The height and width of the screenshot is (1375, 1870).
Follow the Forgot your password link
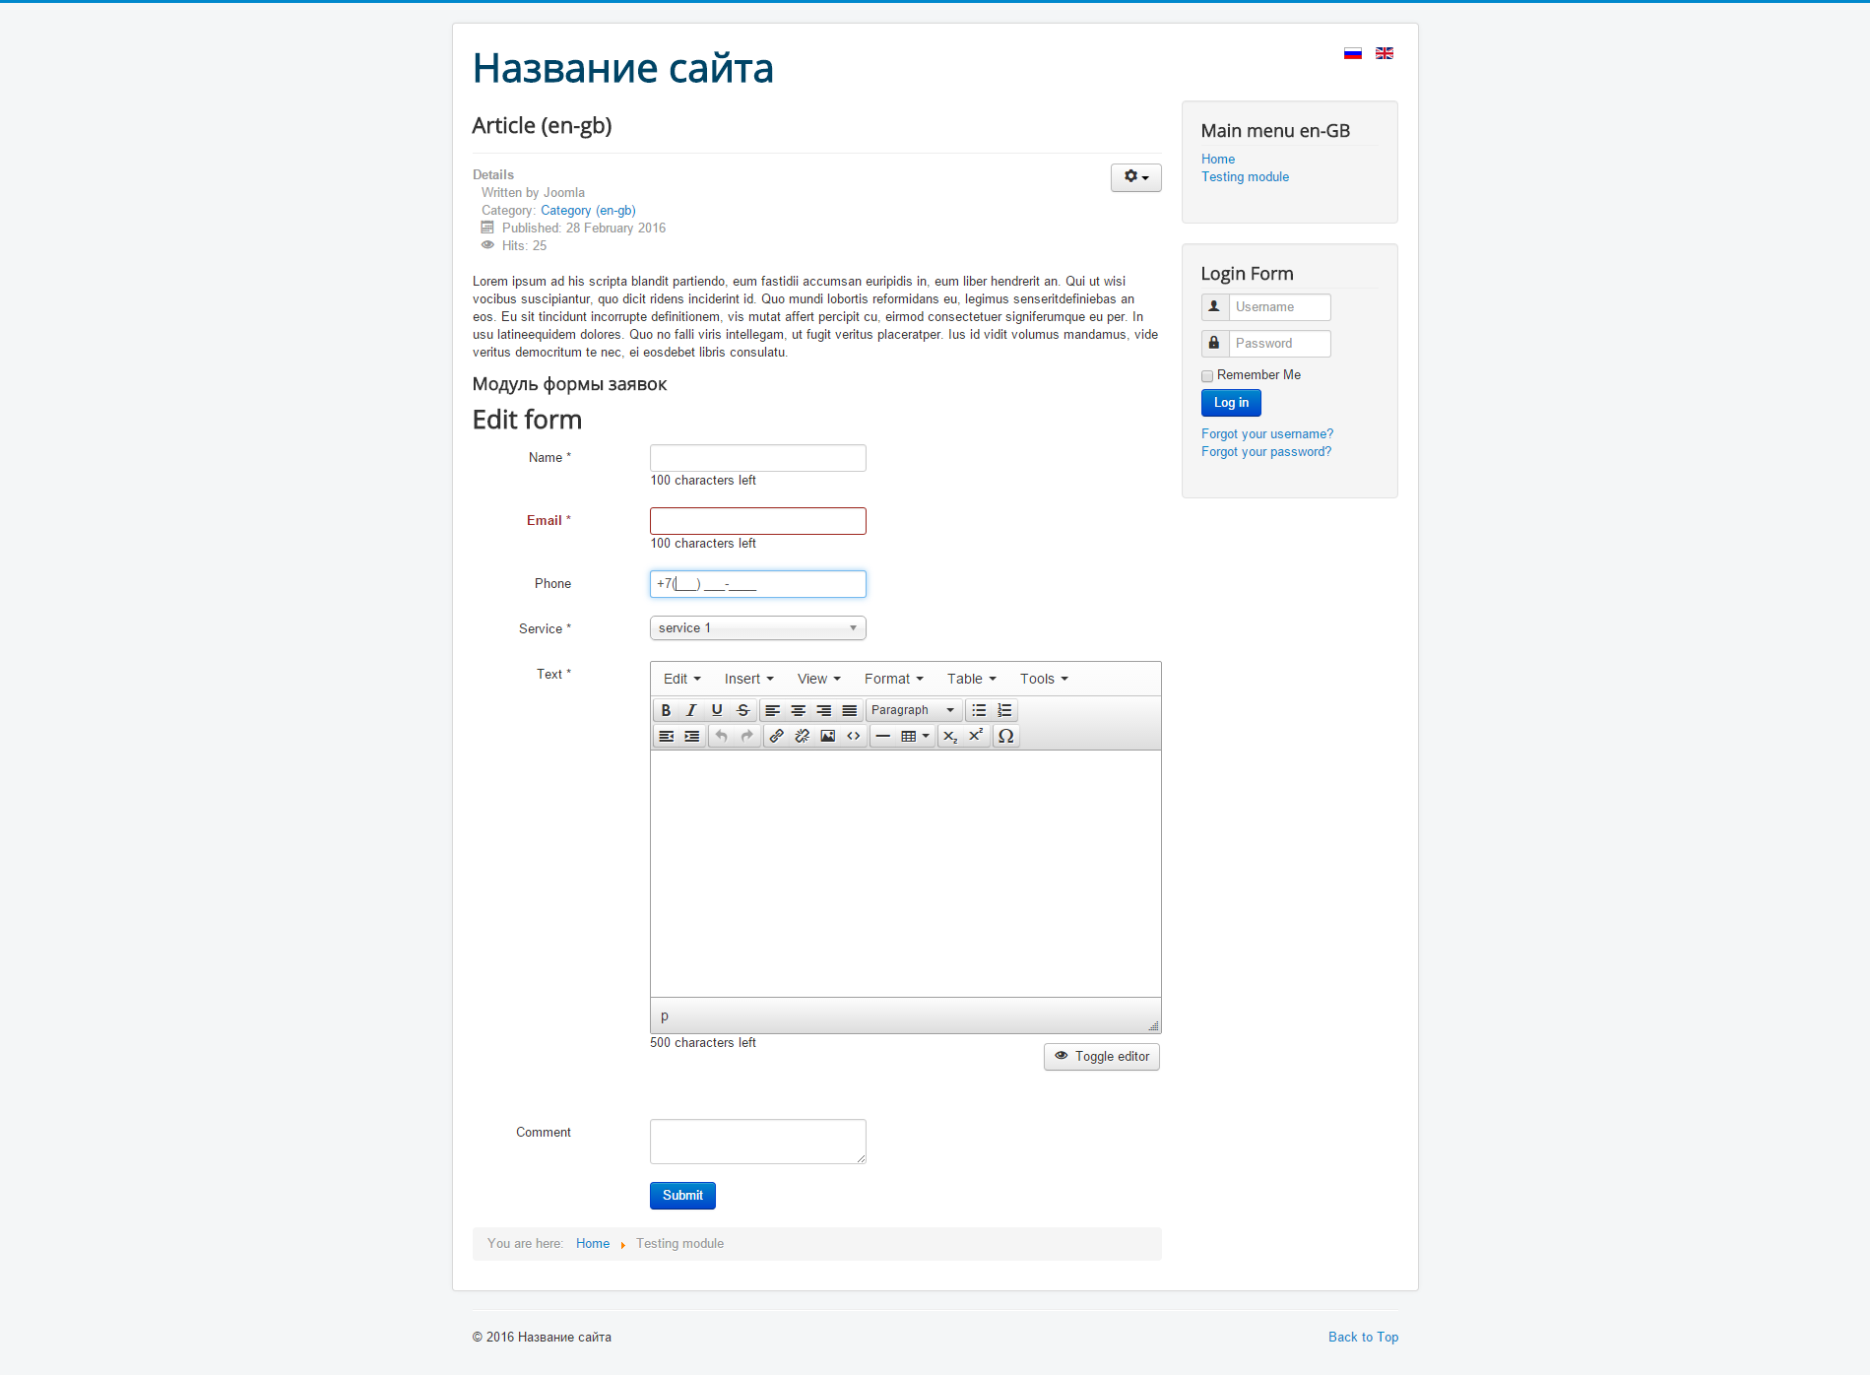tap(1265, 452)
